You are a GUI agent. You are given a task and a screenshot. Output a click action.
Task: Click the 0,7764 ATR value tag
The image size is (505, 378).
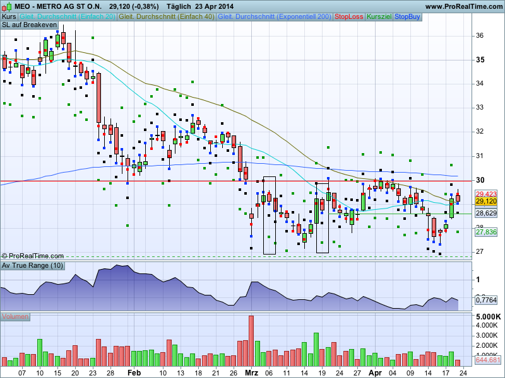pyautogui.click(x=487, y=301)
